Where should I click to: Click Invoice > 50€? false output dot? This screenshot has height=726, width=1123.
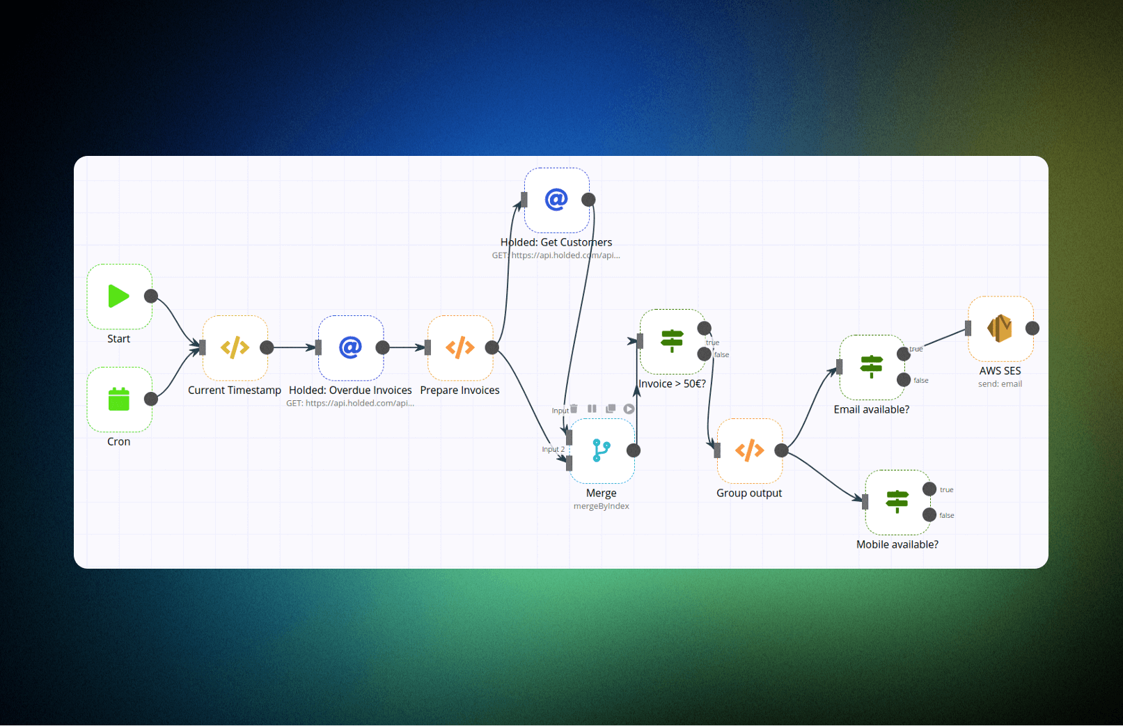coord(705,354)
